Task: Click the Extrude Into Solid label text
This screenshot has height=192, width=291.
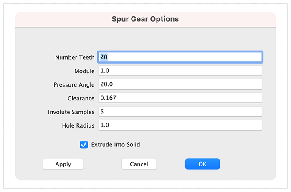Action: pyautogui.click(x=116, y=145)
